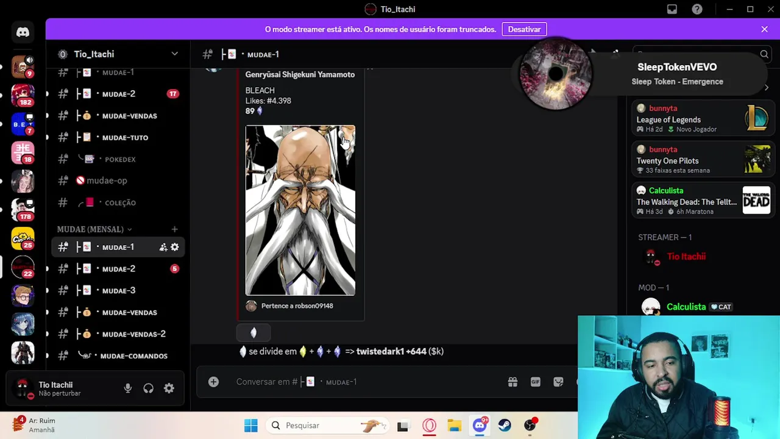Open the Discord help icon

coord(697,9)
